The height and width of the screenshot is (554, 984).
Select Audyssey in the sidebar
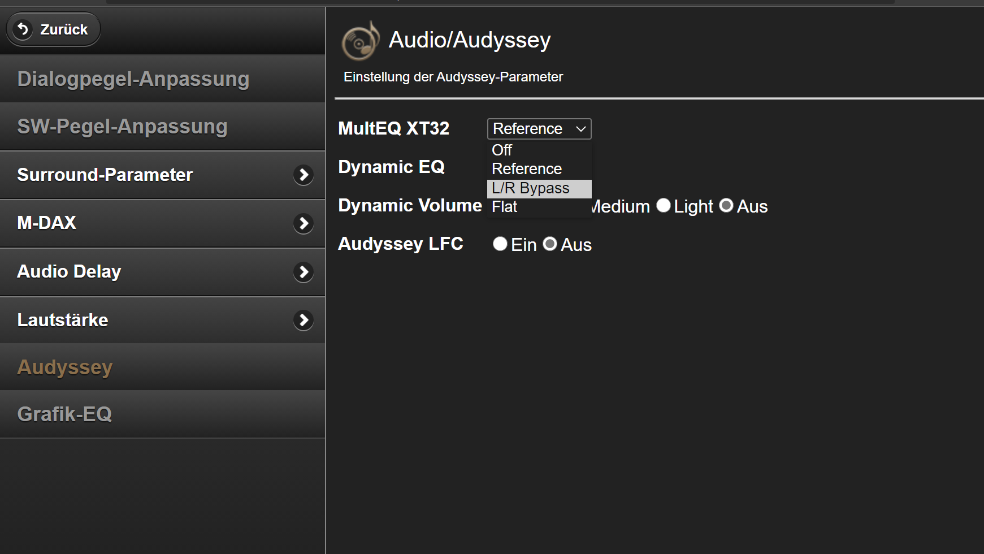(162, 367)
